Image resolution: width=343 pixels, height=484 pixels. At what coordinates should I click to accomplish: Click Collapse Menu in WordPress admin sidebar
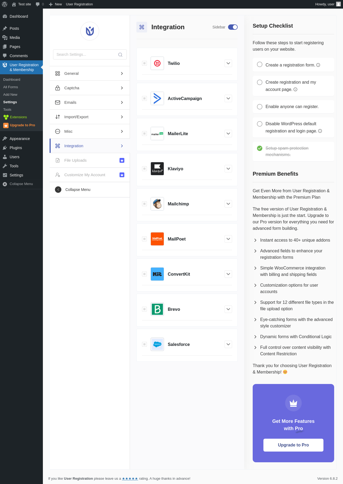21,184
